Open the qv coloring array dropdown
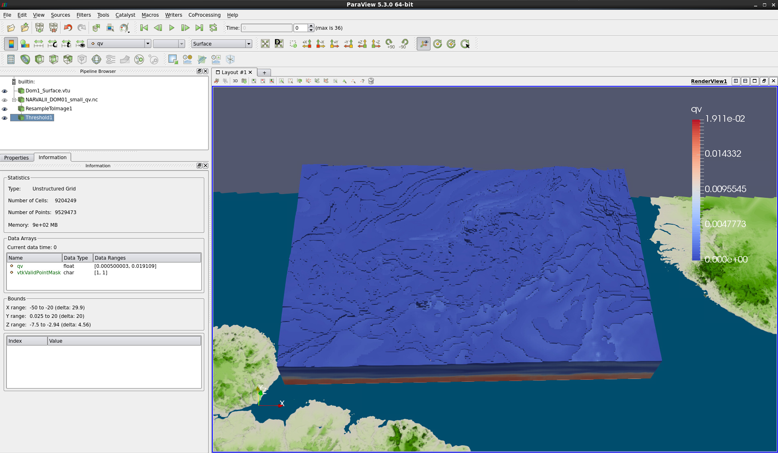Viewport: 778px width, 453px height. [x=119, y=44]
